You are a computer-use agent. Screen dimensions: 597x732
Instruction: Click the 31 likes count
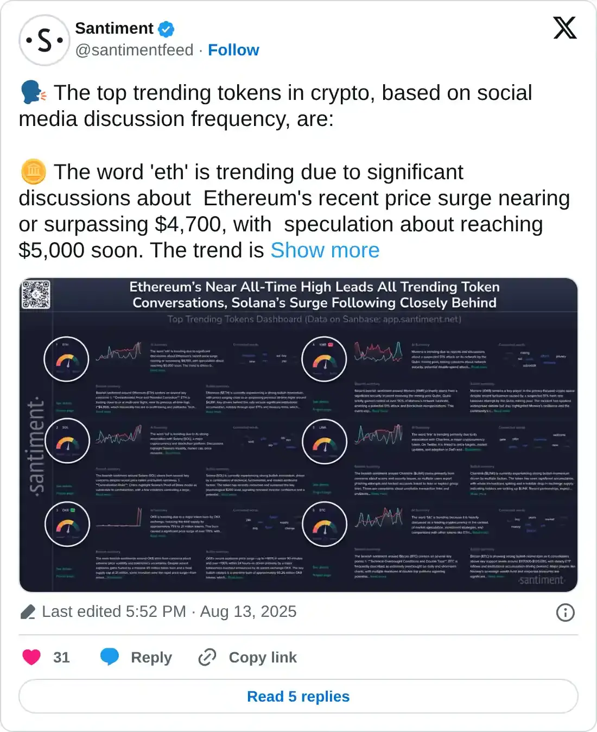click(61, 658)
